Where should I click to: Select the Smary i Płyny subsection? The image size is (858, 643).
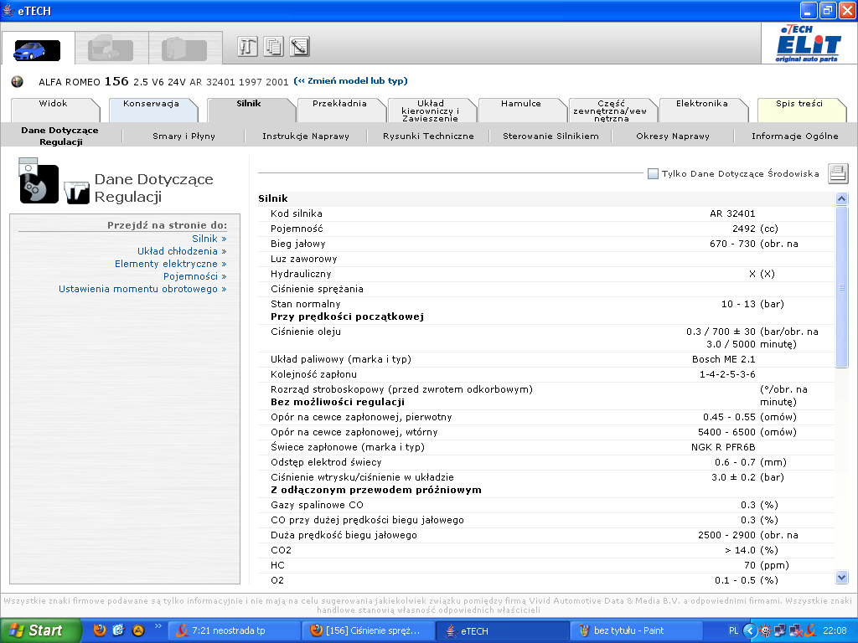(x=183, y=136)
